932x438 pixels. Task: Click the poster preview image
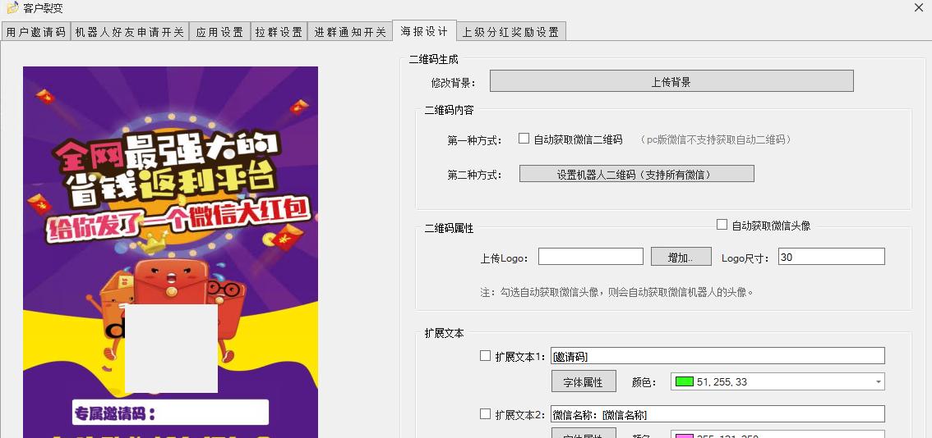(x=171, y=253)
